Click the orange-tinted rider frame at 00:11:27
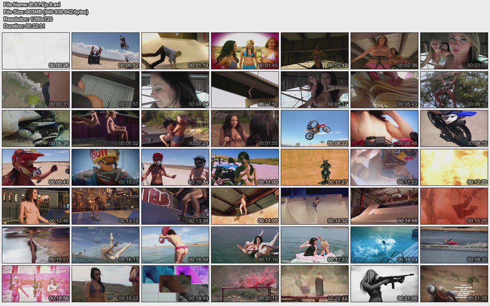The width and height of the screenshot is (490, 306). pyautogui.click(x=315, y=167)
